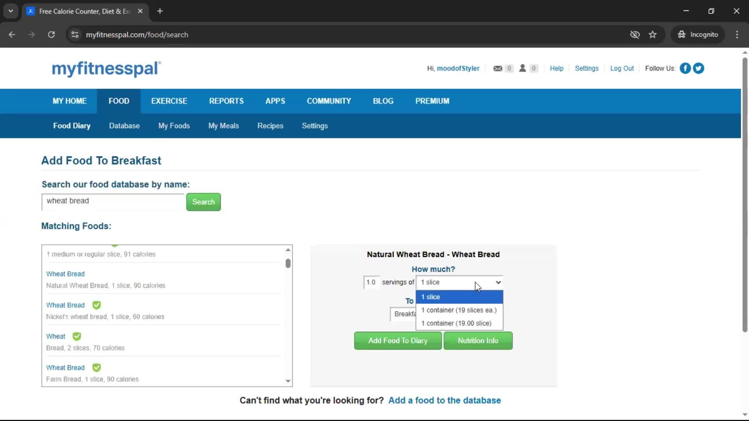
Task: Open the friend requests person icon
Action: click(x=522, y=68)
